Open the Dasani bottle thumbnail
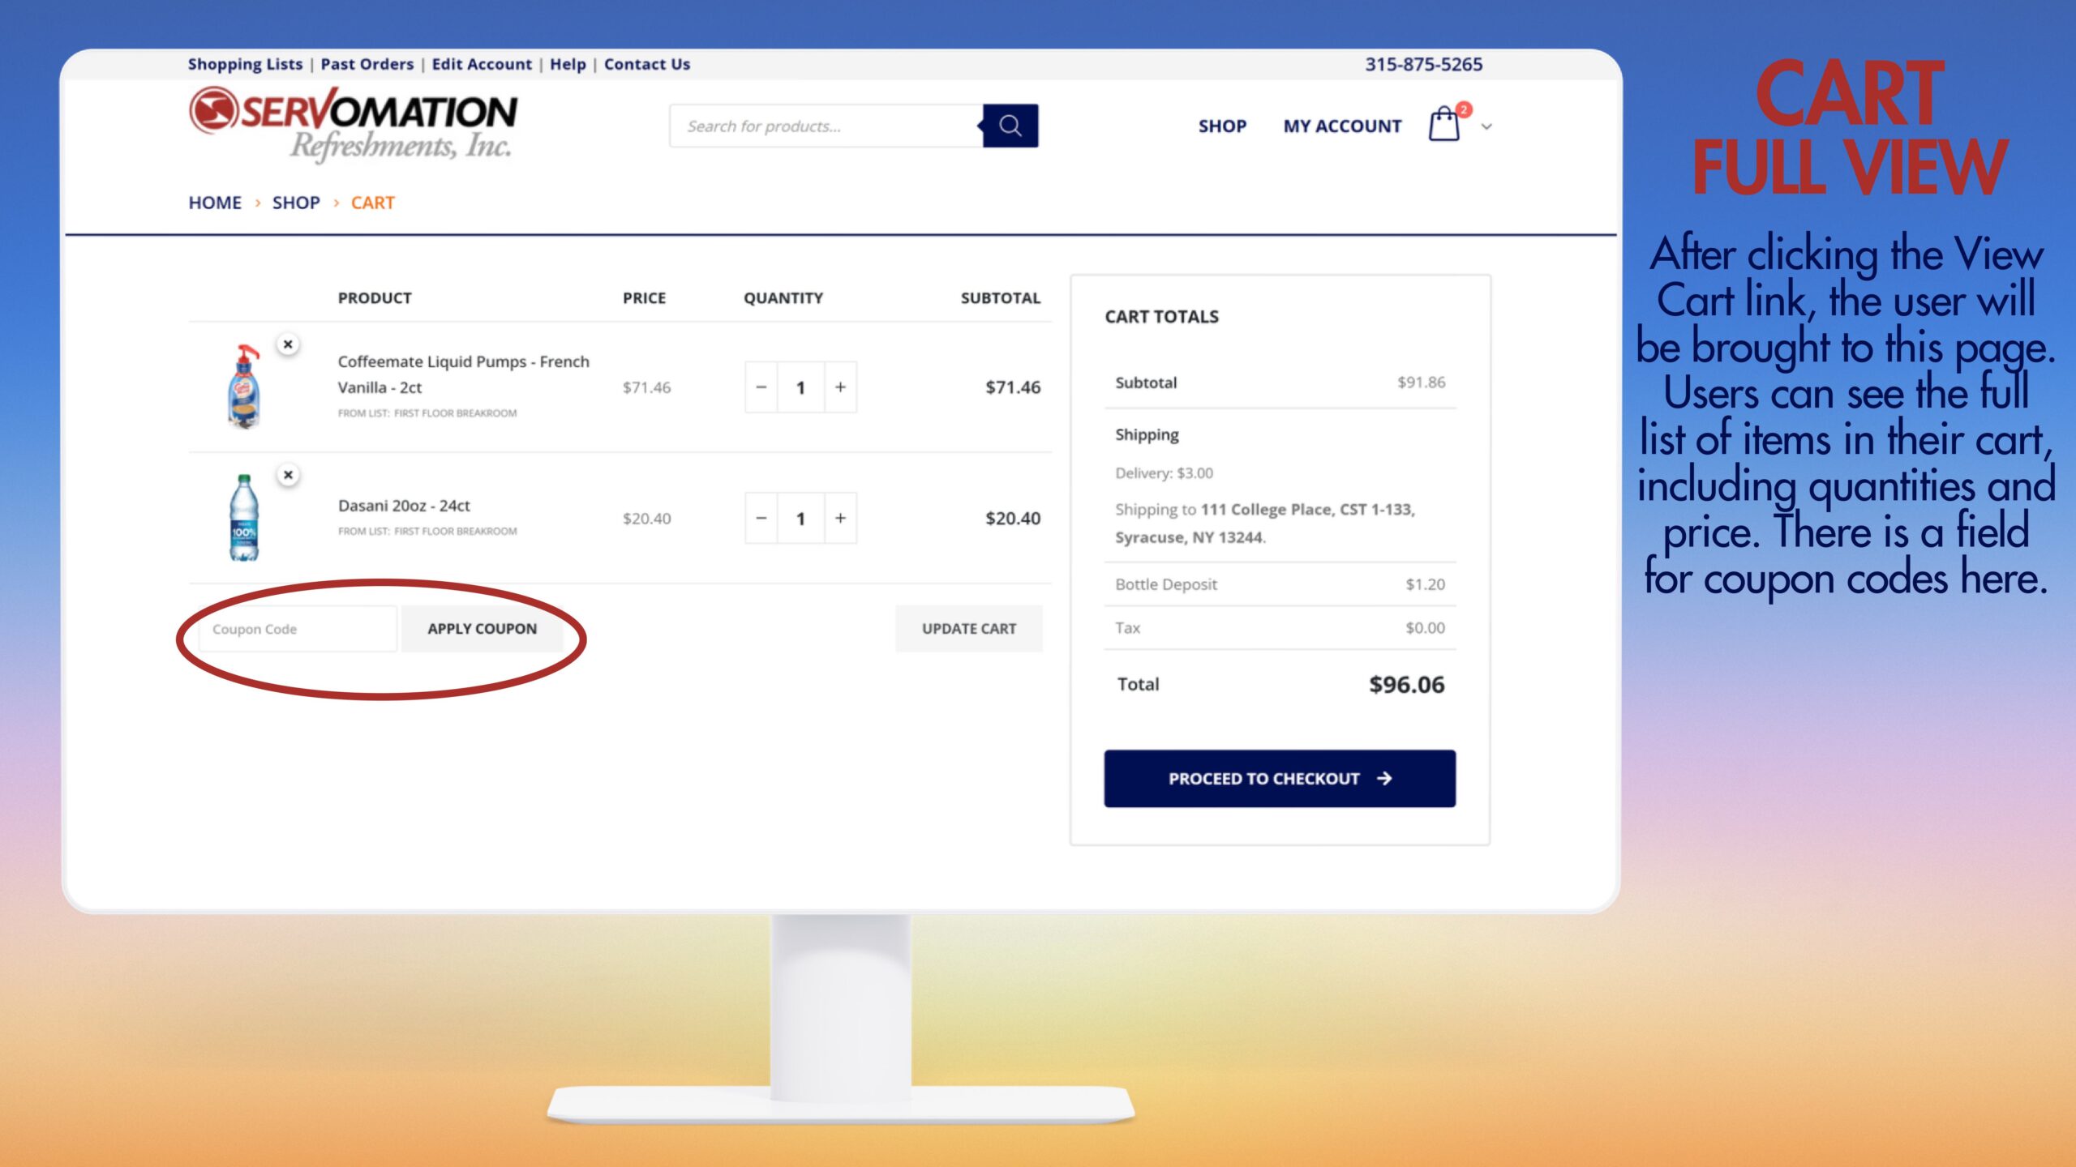The width and height of the screenshot is (2076, 1167). (x=243, y=517)
